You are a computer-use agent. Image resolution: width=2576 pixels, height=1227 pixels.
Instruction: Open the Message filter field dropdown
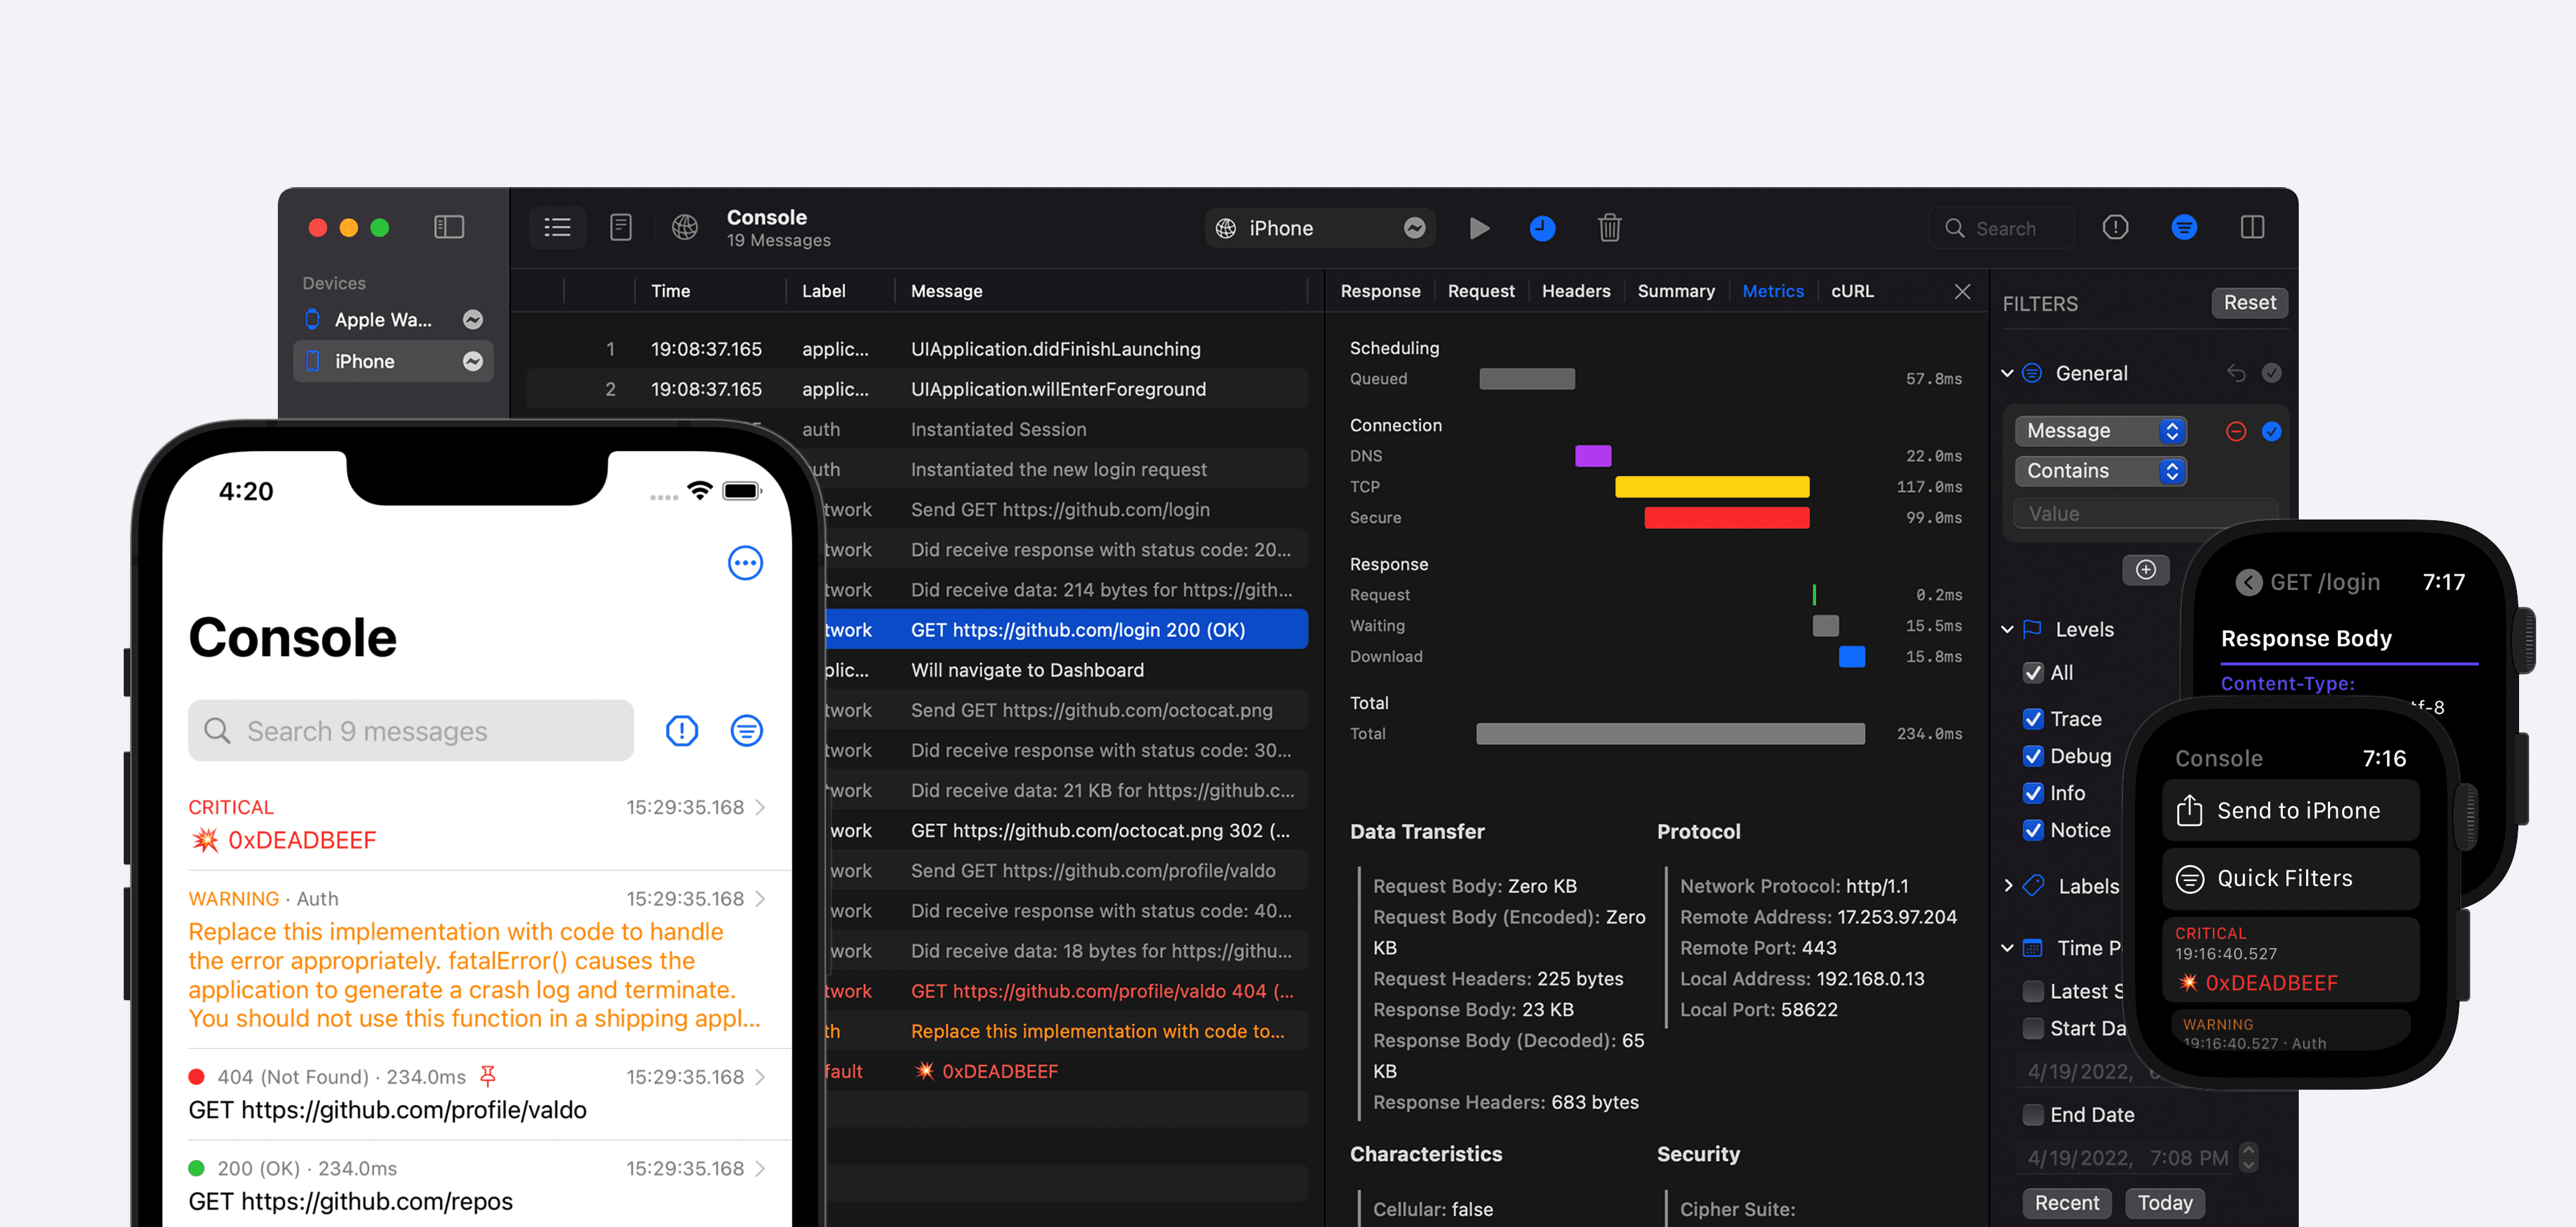(2100, 431)
